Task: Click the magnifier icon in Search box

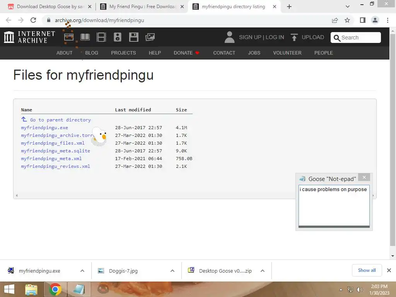Action: pos(337,38)
